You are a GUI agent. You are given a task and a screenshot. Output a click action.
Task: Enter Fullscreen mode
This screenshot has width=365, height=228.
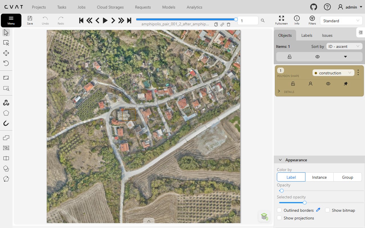coord(281,20)
